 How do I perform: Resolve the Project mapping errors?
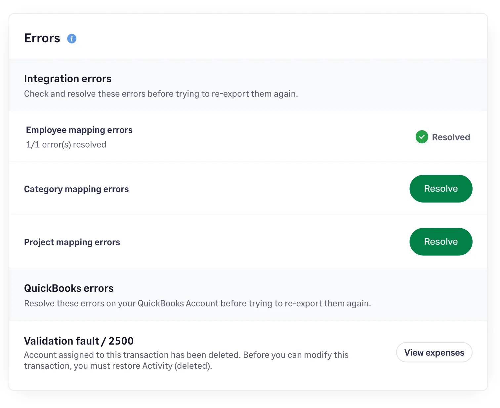click(x=441, y=241)
